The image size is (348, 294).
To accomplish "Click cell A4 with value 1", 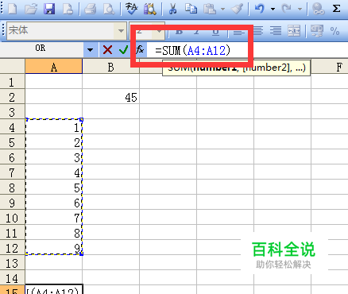I will [x=54, y=127].
